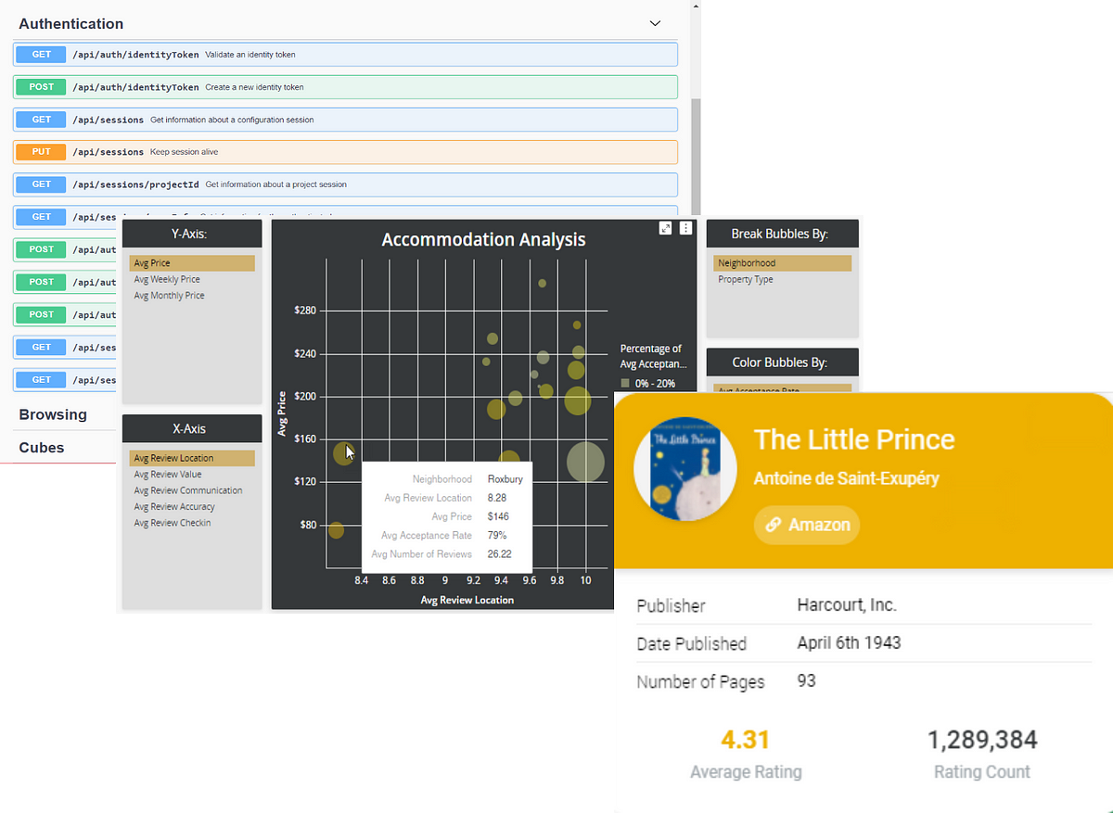Click the April 6th 1943 date value
Viewport: 1113px width, 813px height.
click(849, 642)
